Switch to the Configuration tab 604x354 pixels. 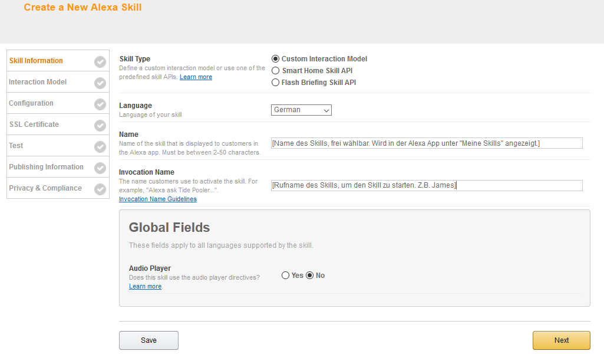(x=58, y=103)
